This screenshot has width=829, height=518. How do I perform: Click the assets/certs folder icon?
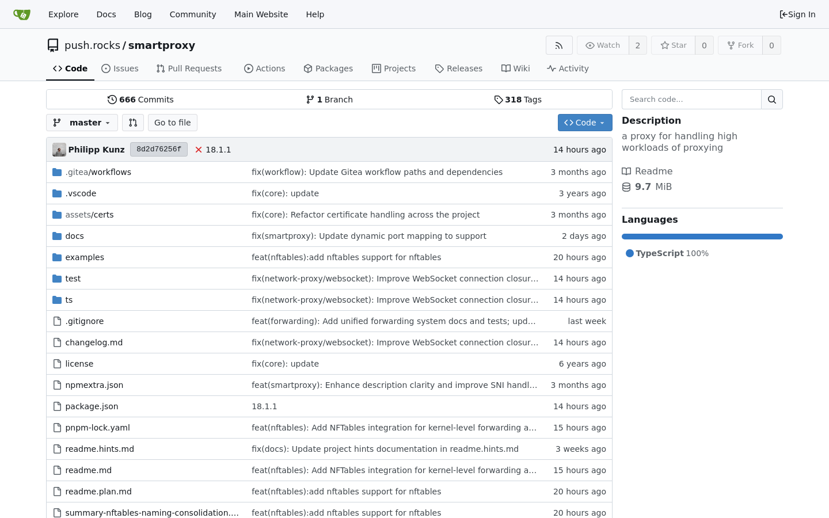(57, 215)
